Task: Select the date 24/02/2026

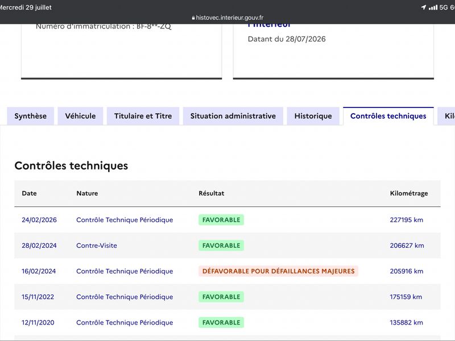Action: 39,220
